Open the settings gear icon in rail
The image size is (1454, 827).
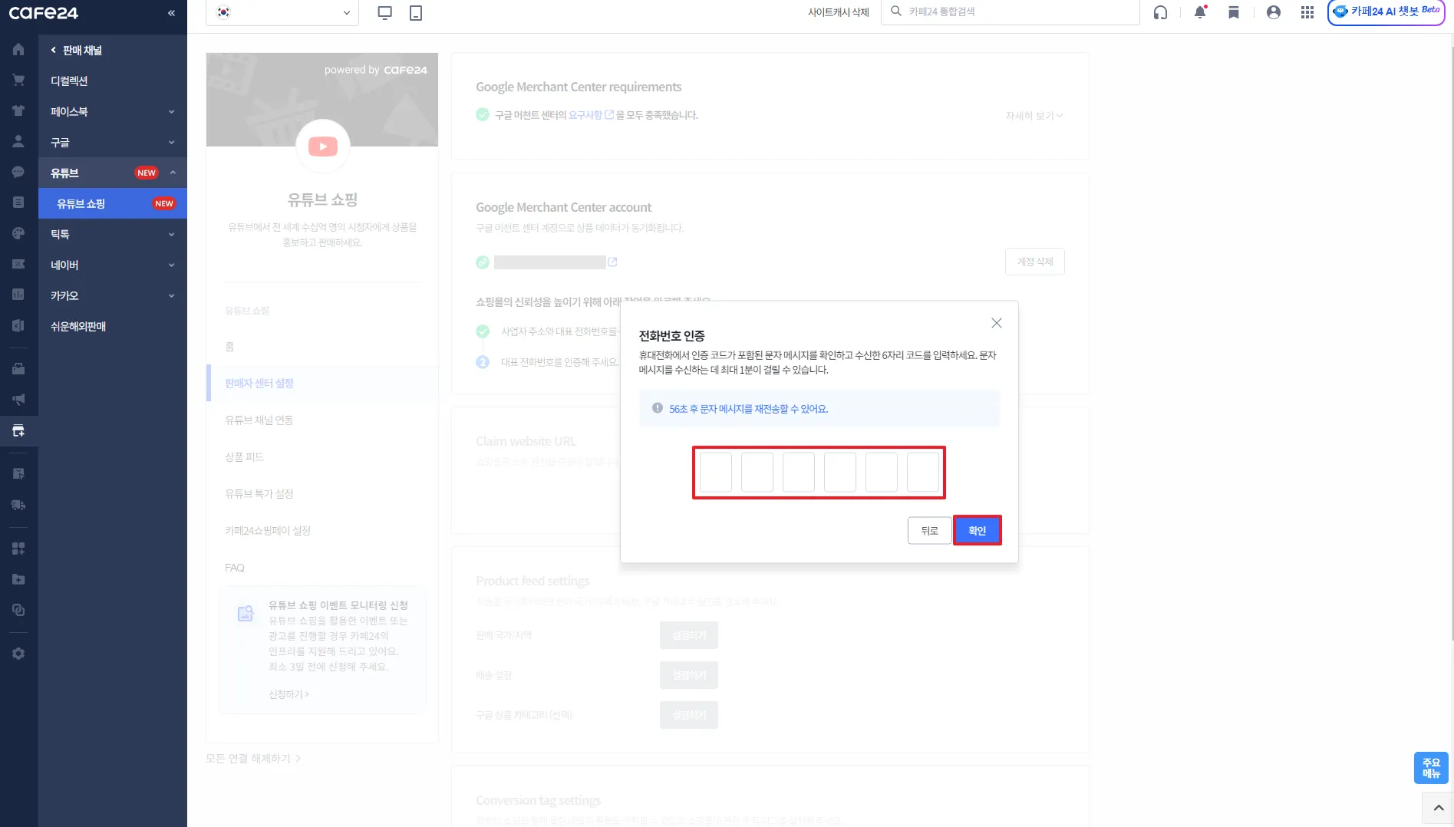[18, 654]
